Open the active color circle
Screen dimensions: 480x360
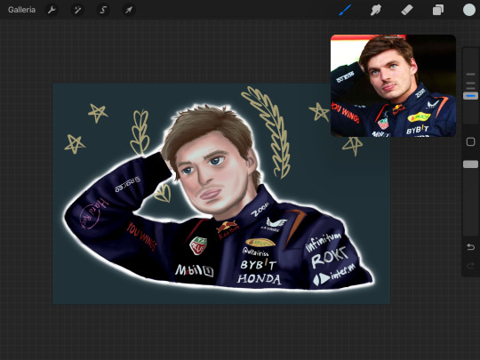(x=469, y=10)
